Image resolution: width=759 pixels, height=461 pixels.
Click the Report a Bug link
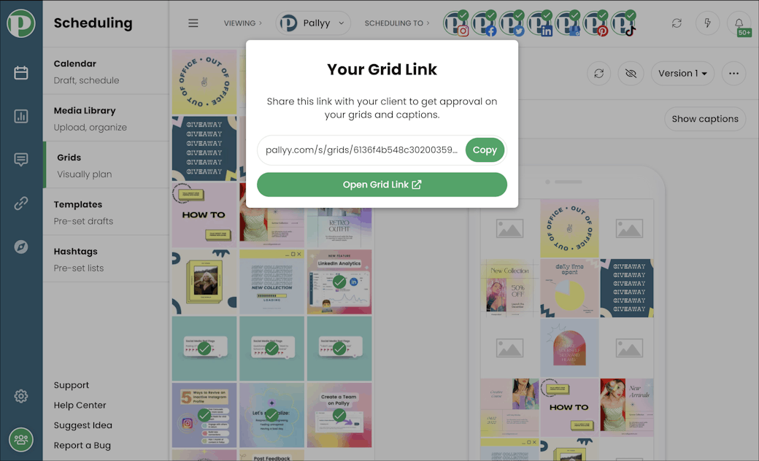[82, 445]
